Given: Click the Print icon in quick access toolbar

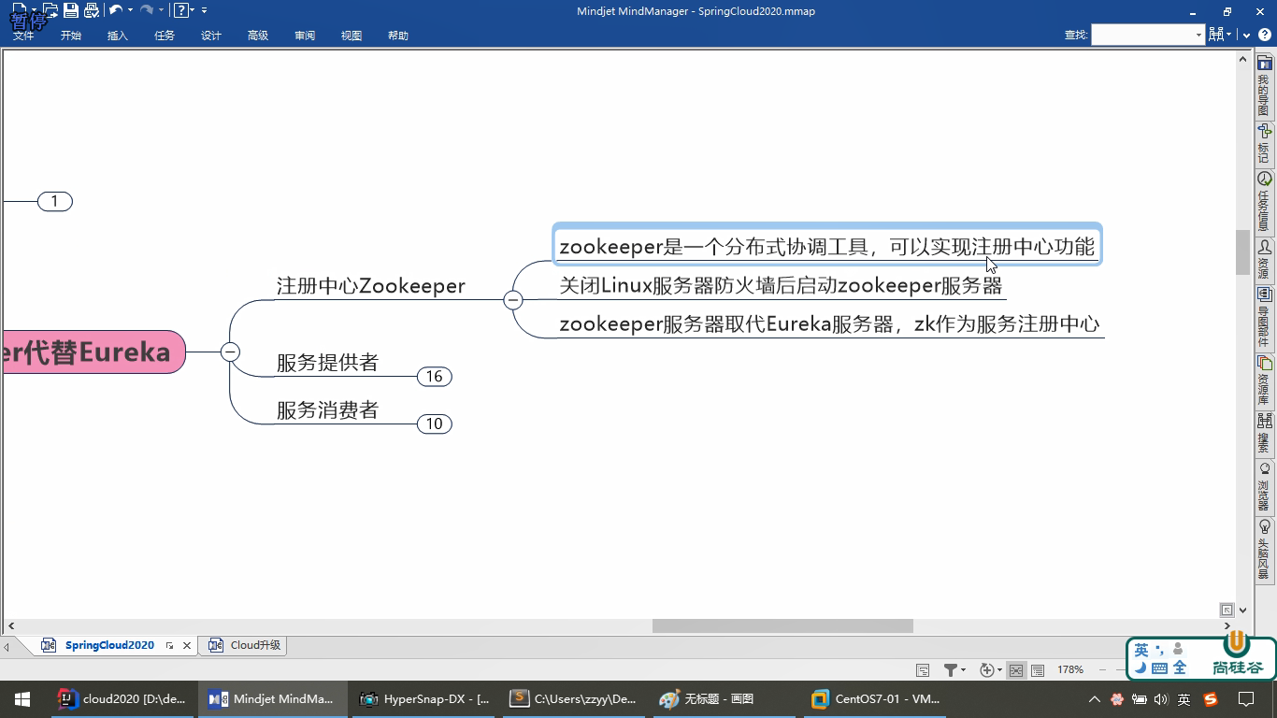Looking at the screenshot, I should click(x=92, y=10).
